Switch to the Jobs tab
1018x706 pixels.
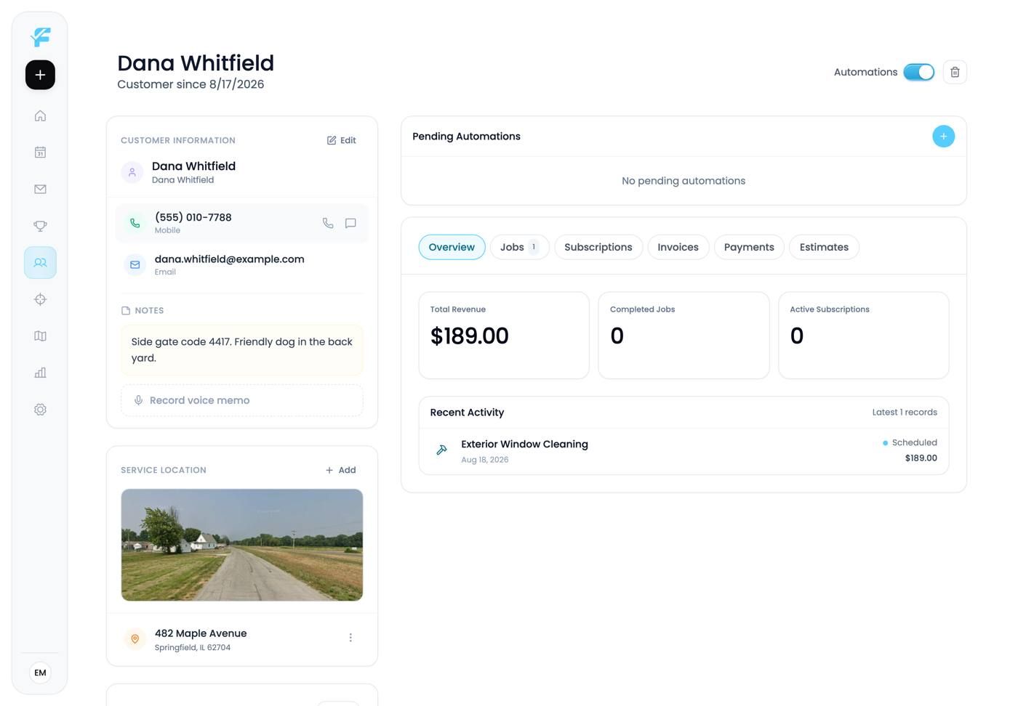[x=519, y=247]
